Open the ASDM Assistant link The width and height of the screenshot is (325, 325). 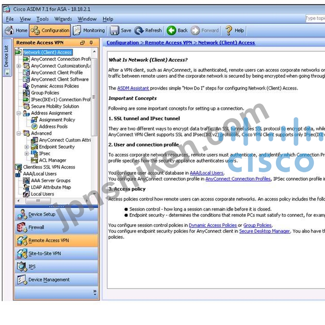point(133,88)
